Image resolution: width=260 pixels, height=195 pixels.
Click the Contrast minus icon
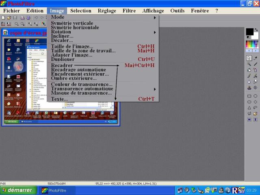[x=30, y=24]
